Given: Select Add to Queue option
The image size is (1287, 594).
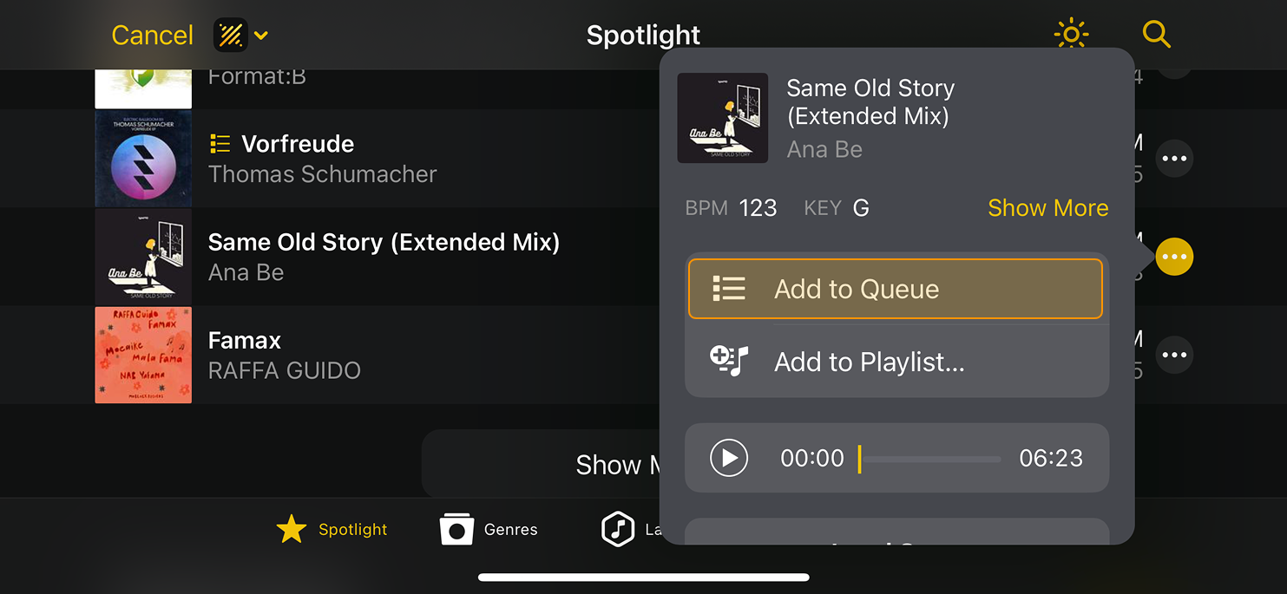Looking at the screenshot, I should 895,289.
